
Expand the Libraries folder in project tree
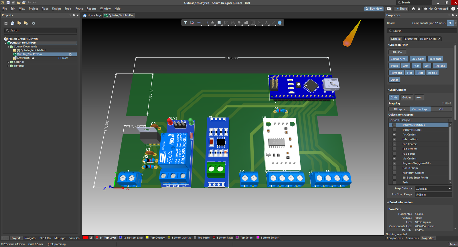pyautogui.click(x=8, y=66)
